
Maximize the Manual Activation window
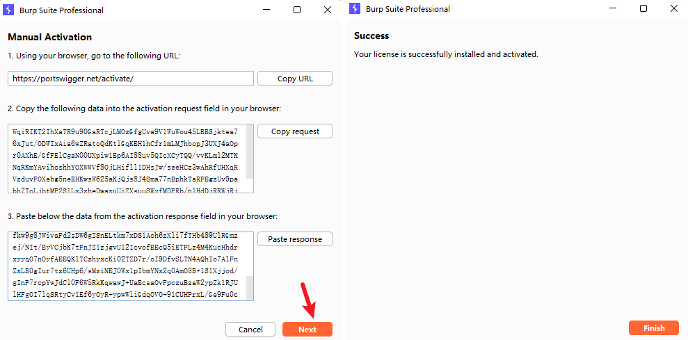(297, 10)
